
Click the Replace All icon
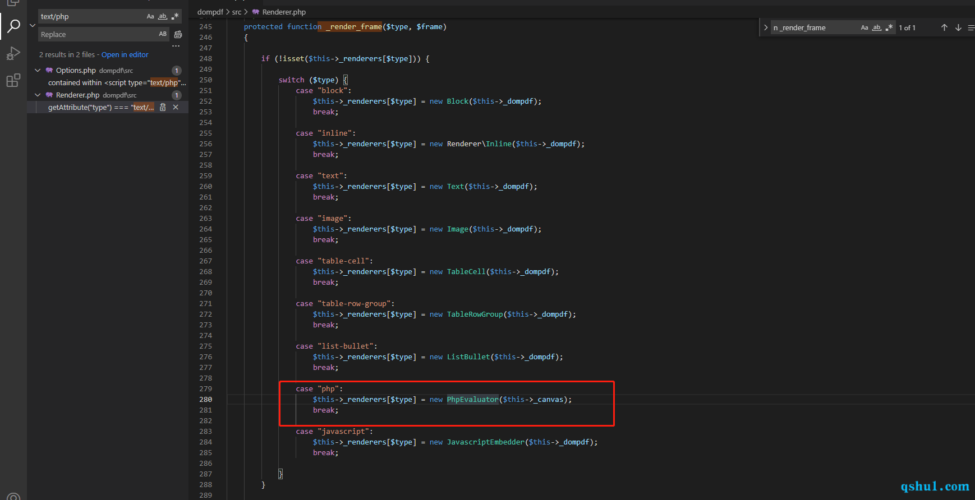(178, 34)
